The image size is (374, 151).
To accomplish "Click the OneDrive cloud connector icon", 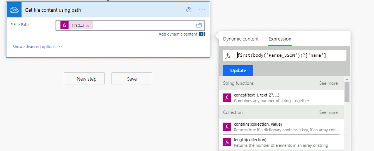I will tap(14, 10).
